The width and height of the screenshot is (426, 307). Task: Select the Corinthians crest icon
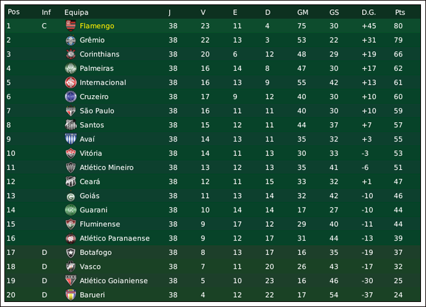click(x=70, y=55)
